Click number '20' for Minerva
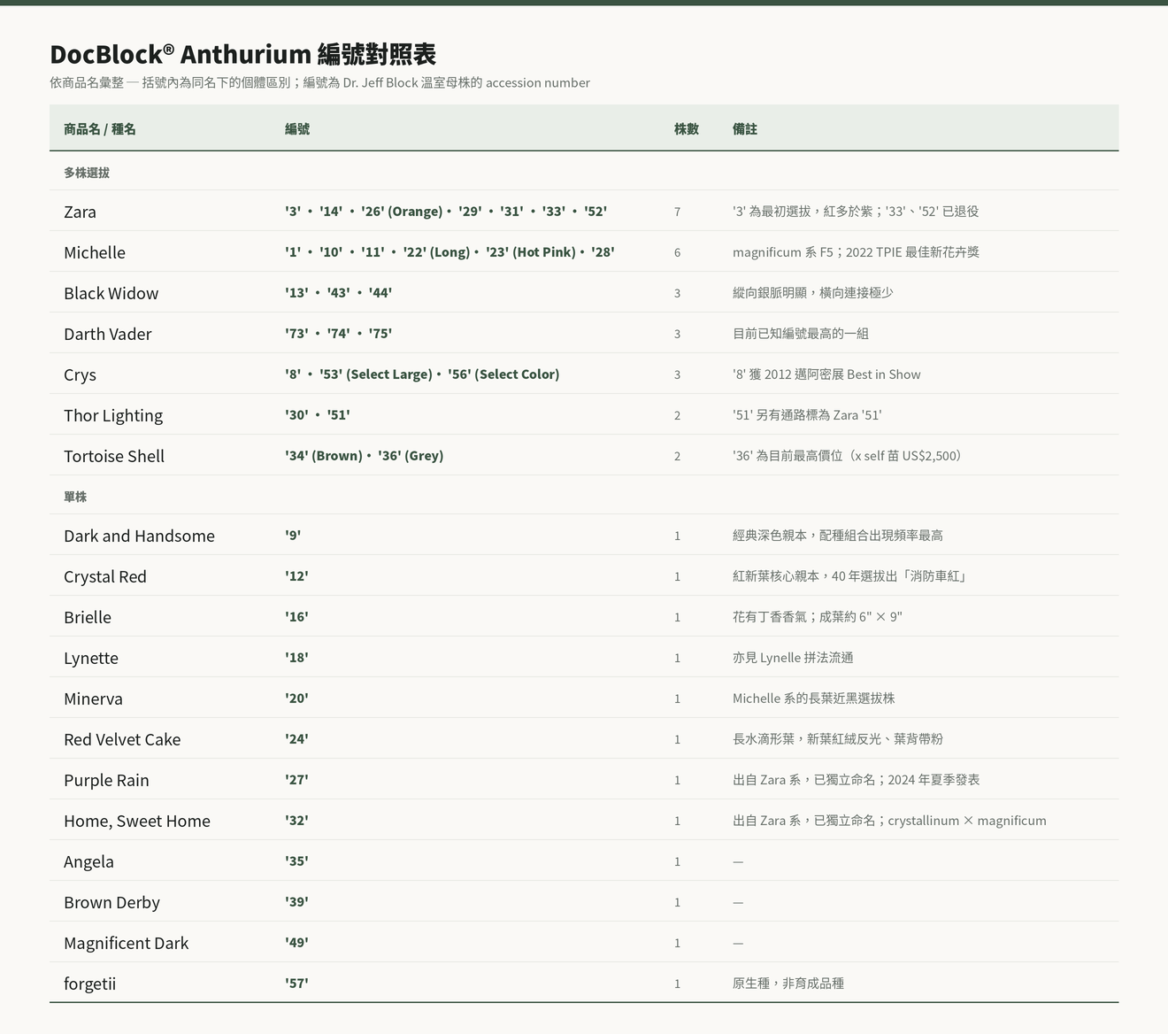 click(296, 698)
